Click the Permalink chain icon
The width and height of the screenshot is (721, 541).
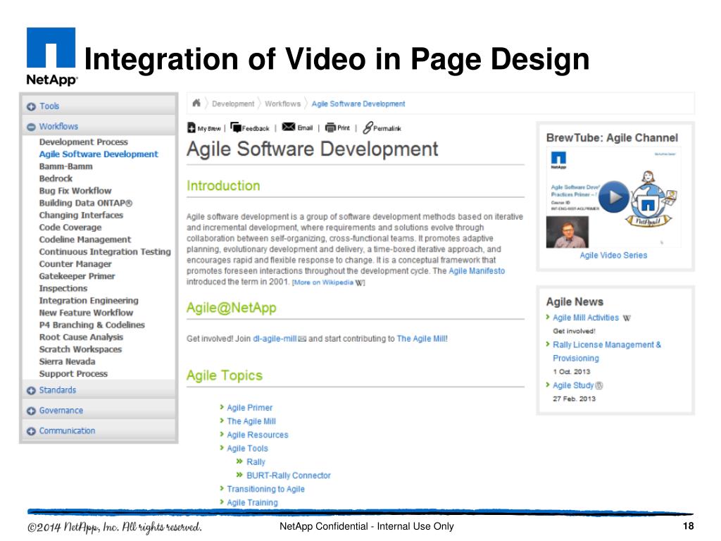pos(368,128)
